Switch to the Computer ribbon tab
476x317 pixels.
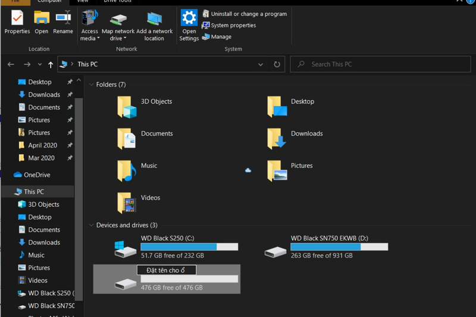pyautogui.click(x=50, y=2)
